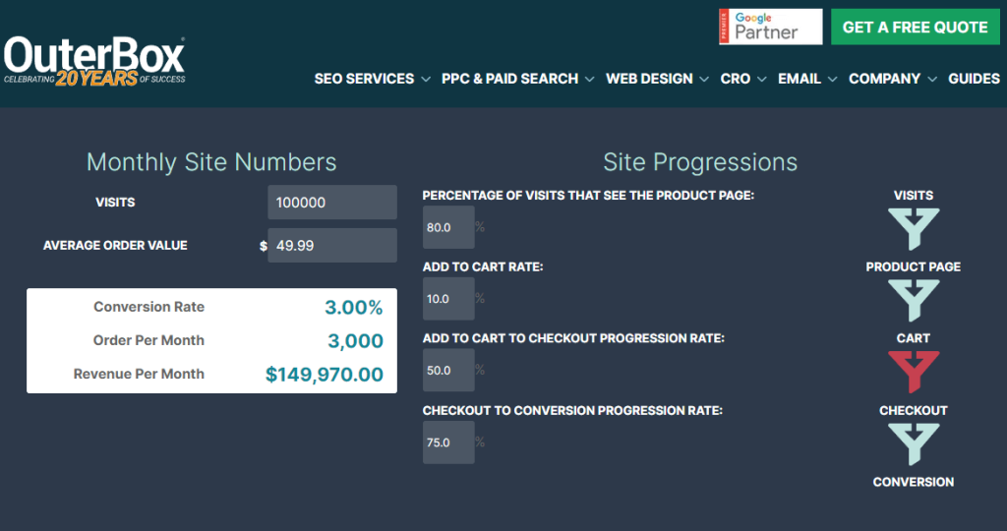
Task: Click the Visits funnel icon
Action: [x=914, y=228]
